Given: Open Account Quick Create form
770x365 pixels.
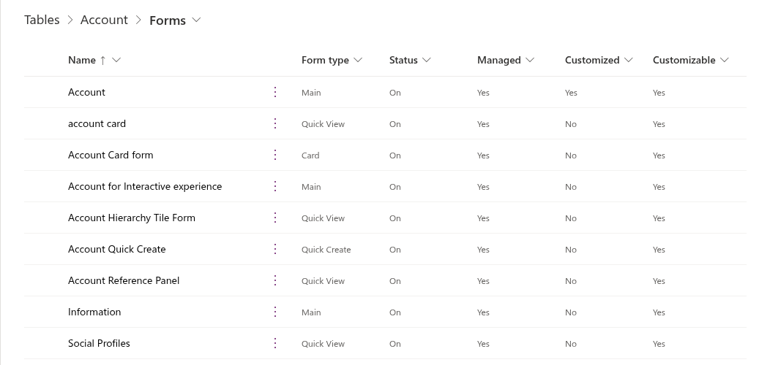Looking at the screenshot, I should pyautogui.click(x=117, y=249).
